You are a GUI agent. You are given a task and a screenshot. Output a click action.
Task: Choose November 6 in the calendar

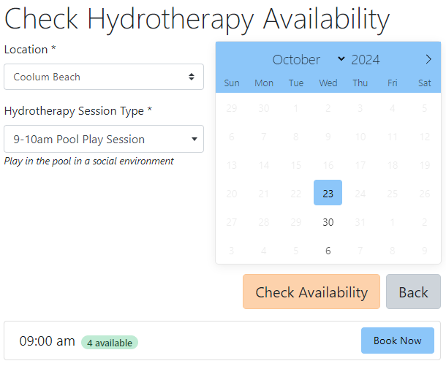coord(328,251)
